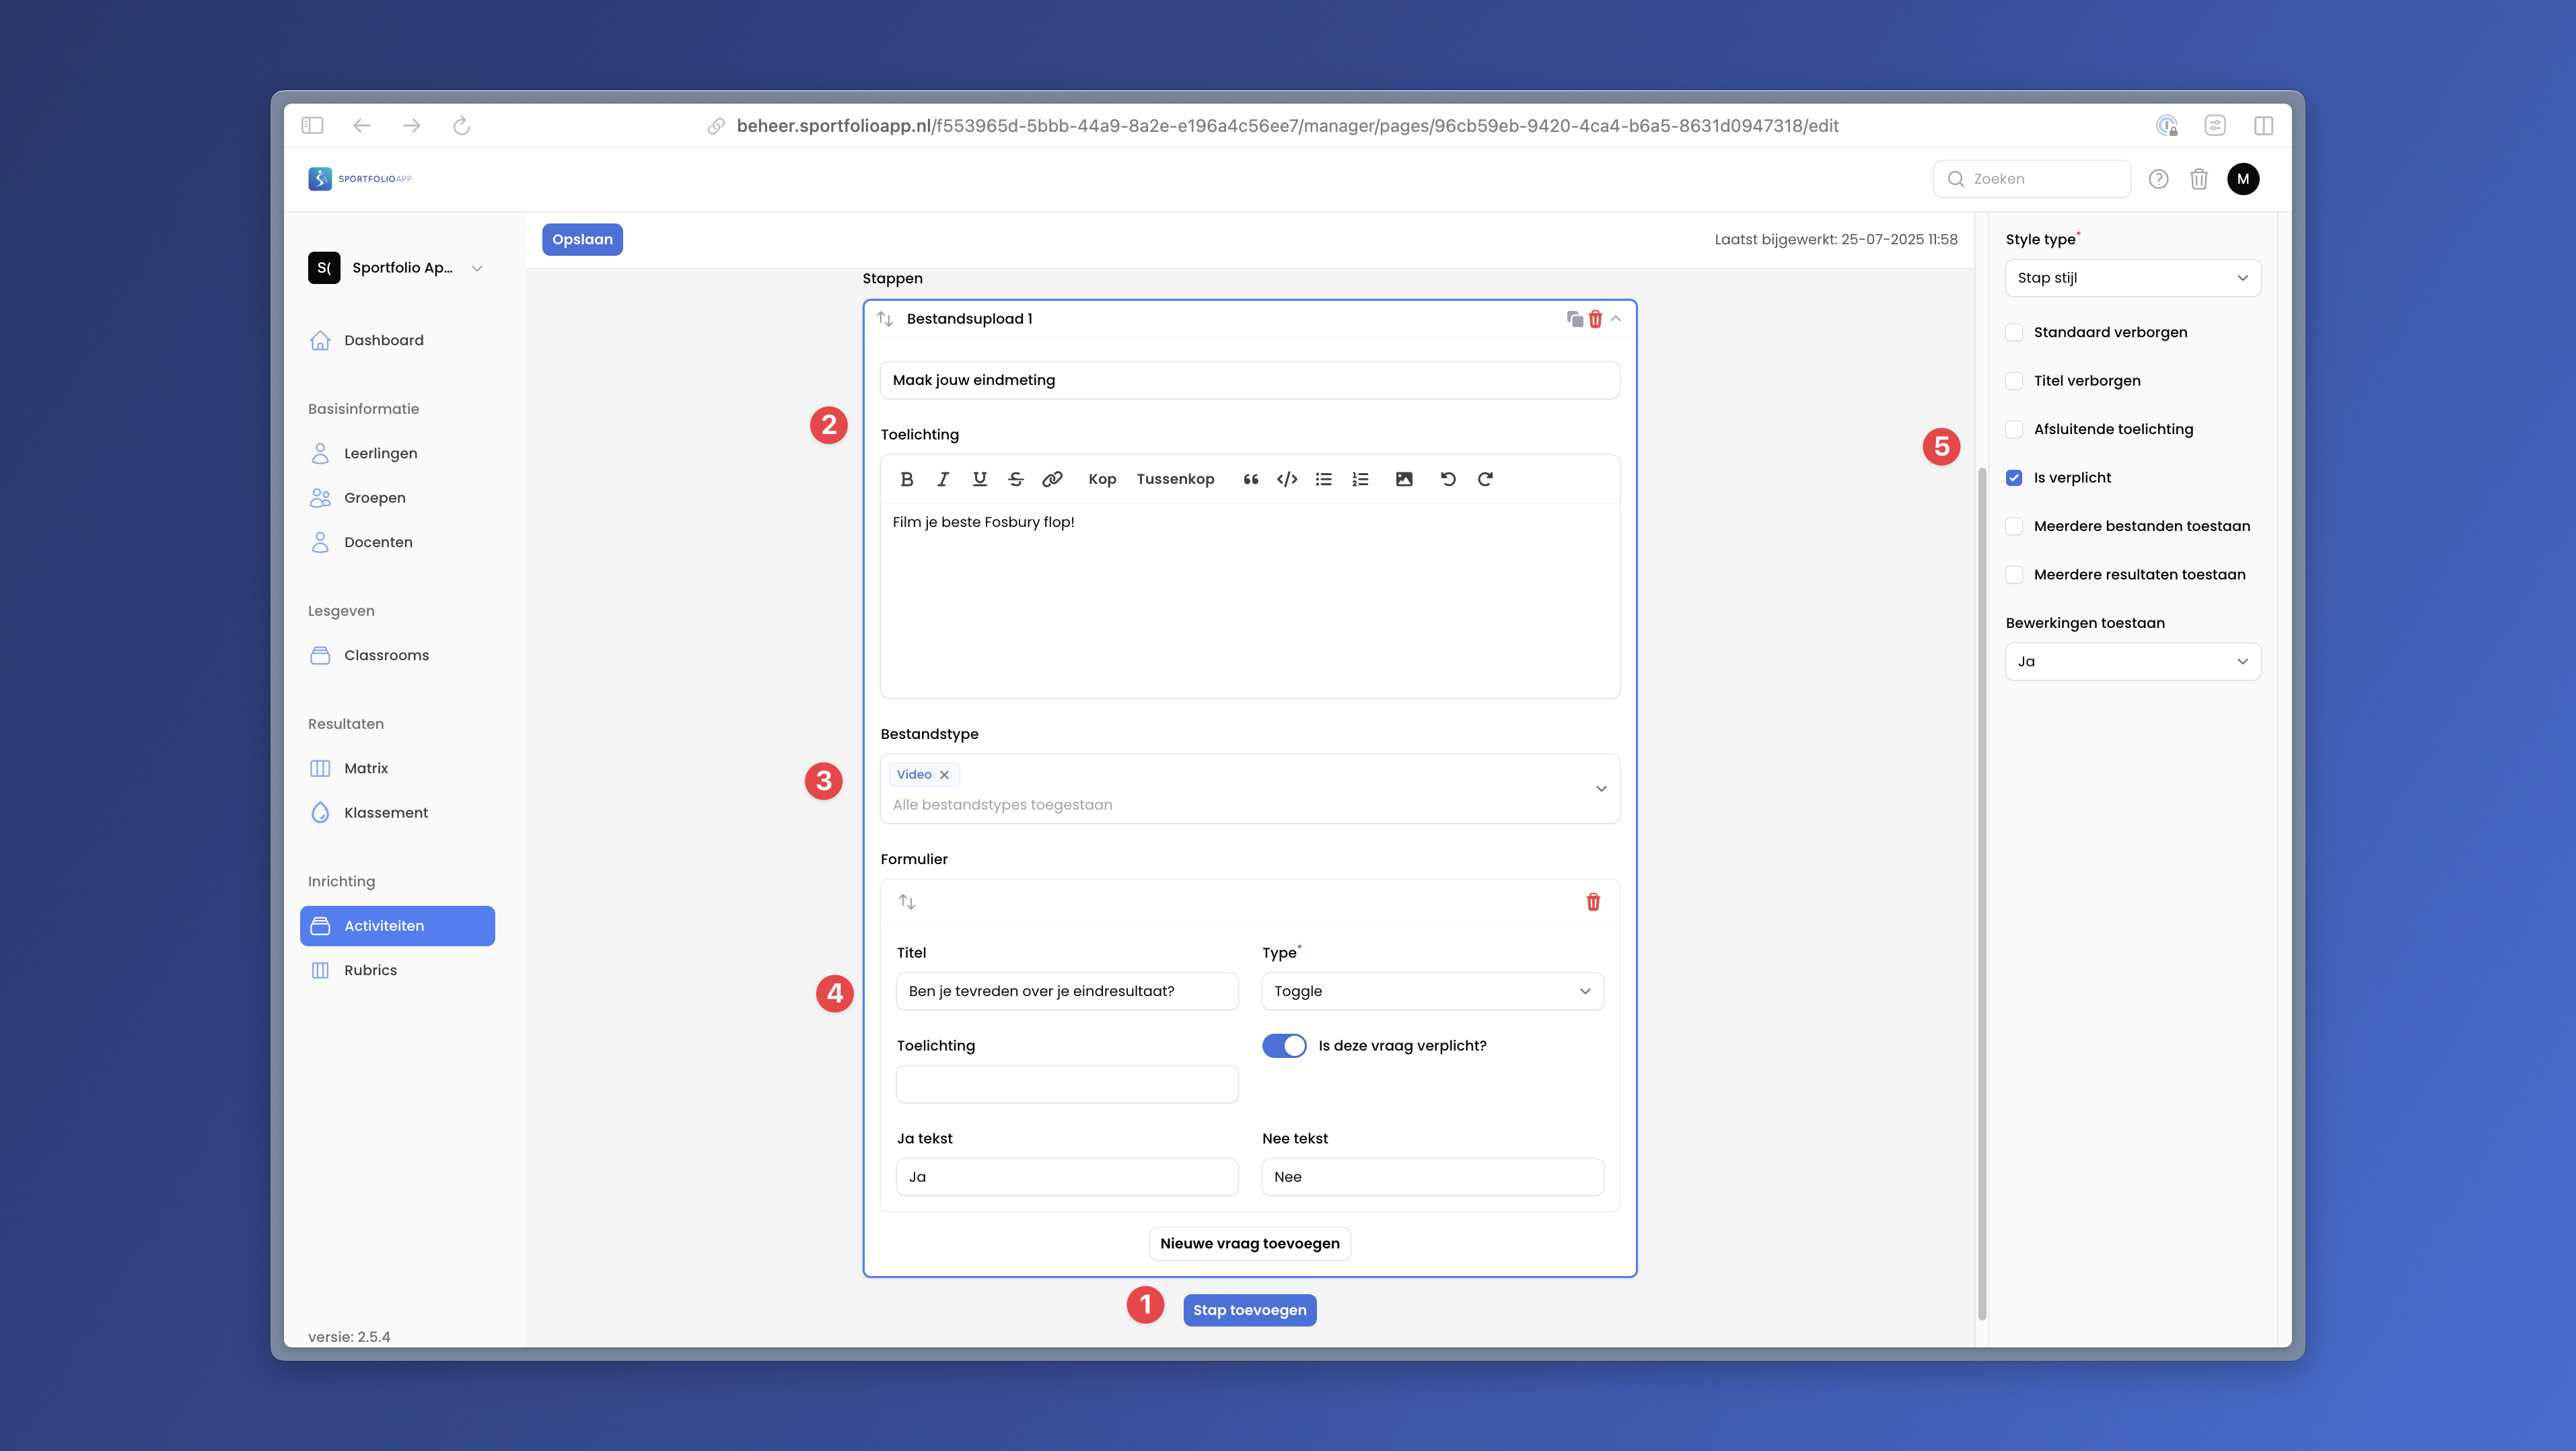
Task: Enable Meerdere bestanden toestaan checkbox
Action: coord(2014,526)
